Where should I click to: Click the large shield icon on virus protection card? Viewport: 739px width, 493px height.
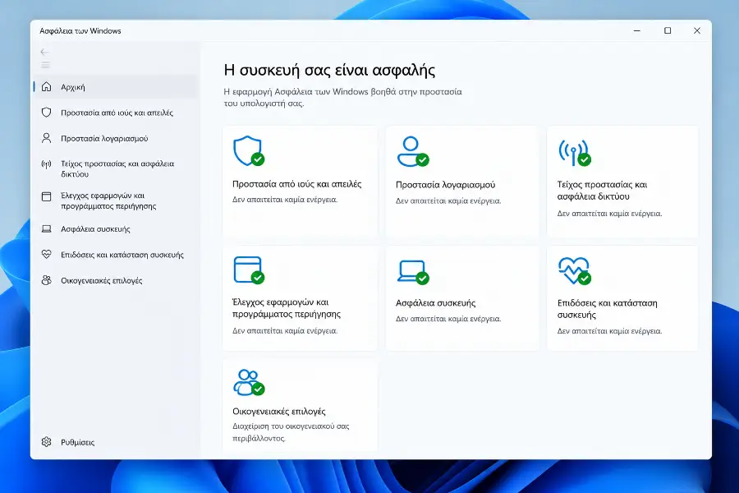point(248,151)
